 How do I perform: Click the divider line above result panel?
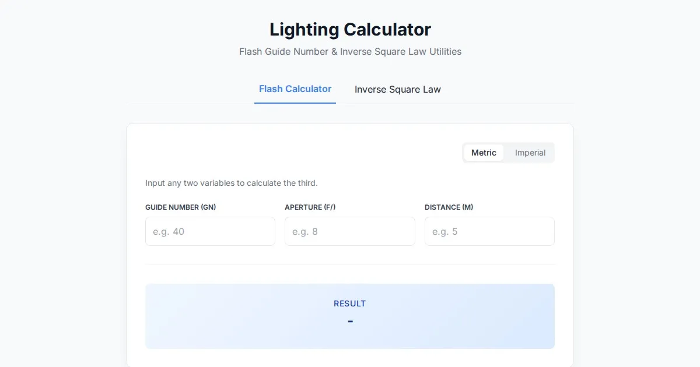point(350,264)
